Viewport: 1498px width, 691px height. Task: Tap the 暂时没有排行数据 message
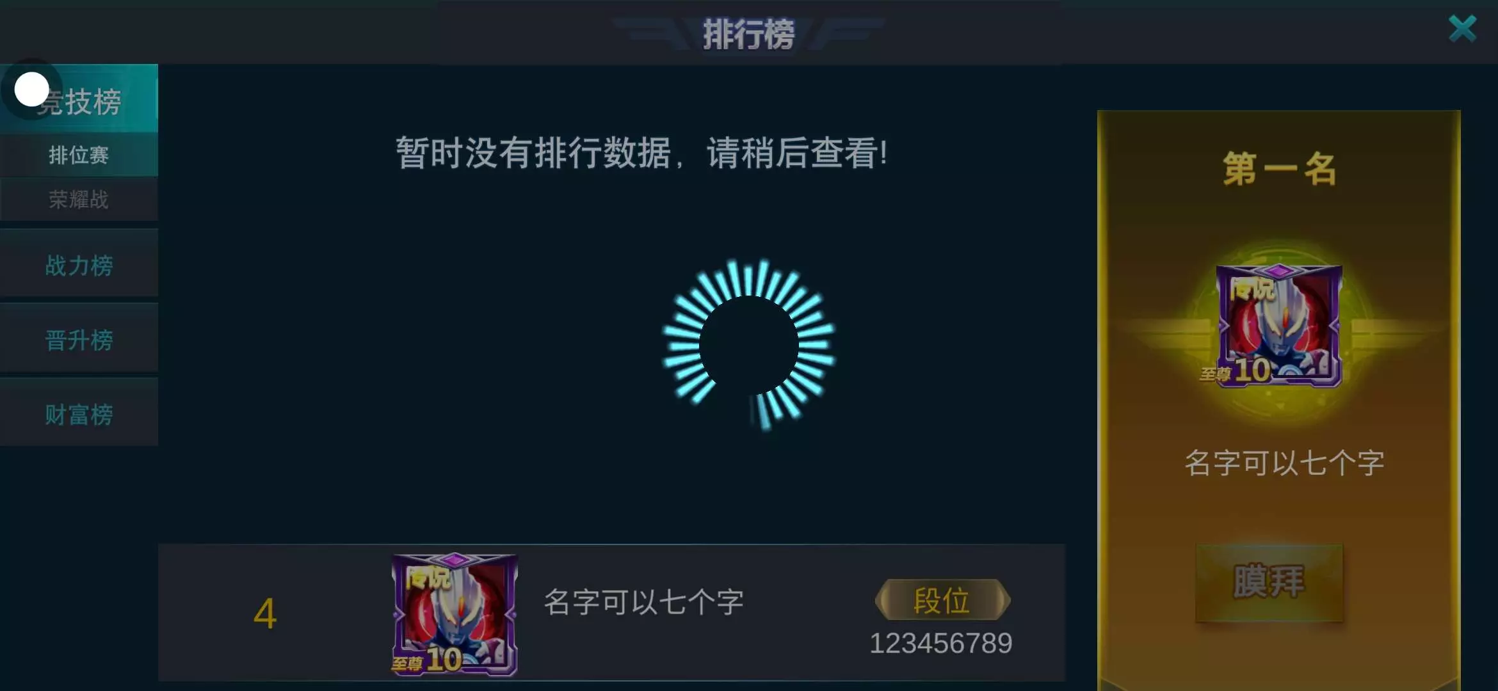[x=641, y=154]
